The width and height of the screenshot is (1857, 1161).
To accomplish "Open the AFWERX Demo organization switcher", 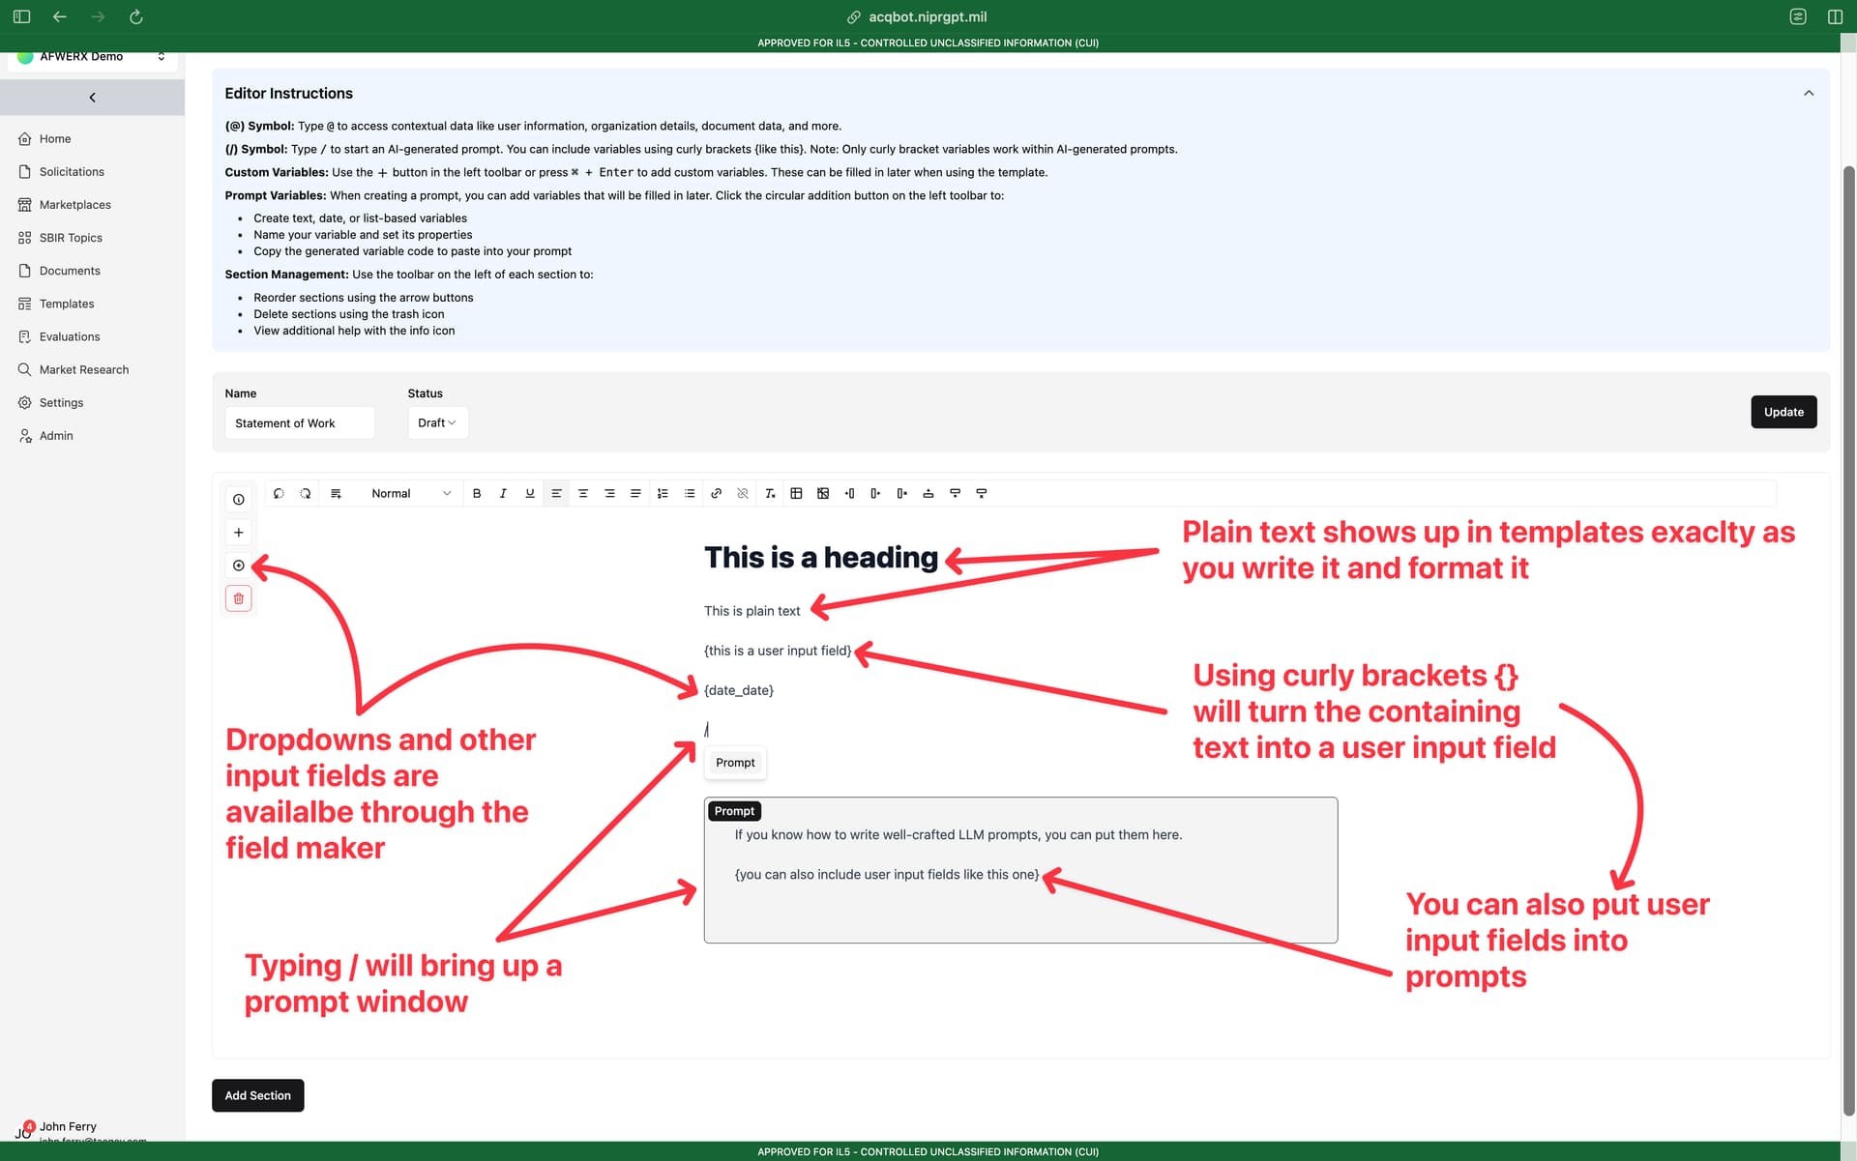I will pos(93,57).
